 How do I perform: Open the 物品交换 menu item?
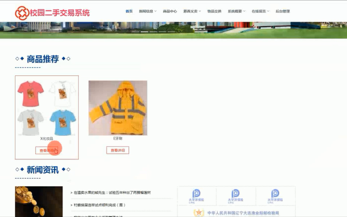[x=214, y=11]
